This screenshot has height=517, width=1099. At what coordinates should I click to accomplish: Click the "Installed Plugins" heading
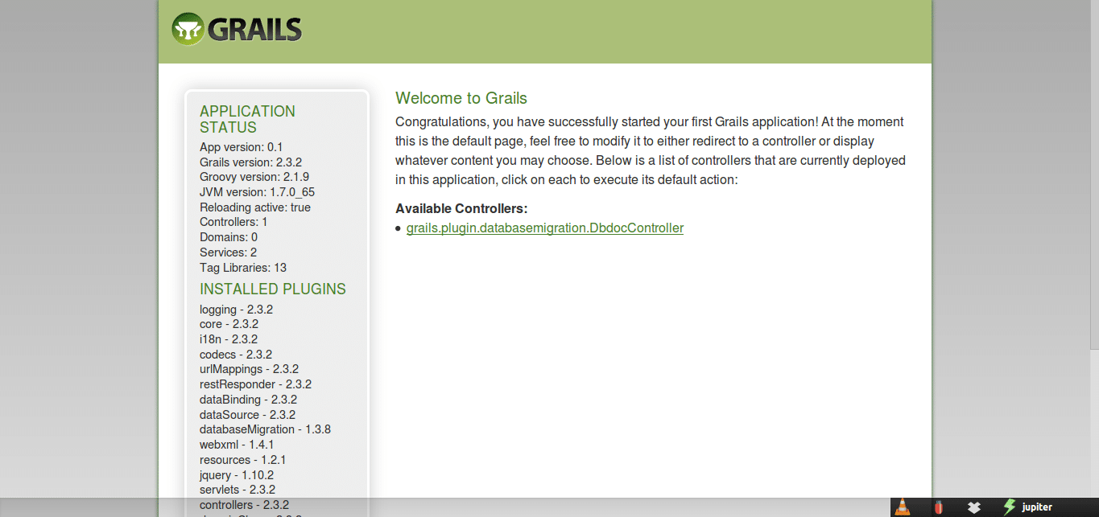[x=272, y=289]
